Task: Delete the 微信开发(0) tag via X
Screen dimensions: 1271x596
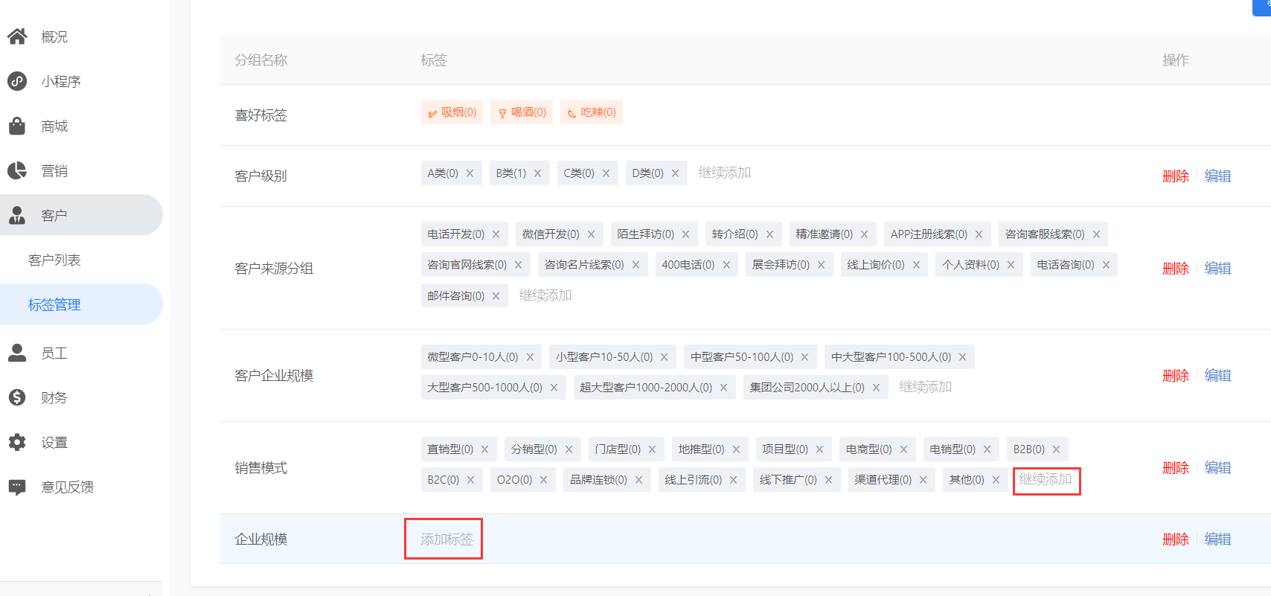Action: click(x=592, y=234)
